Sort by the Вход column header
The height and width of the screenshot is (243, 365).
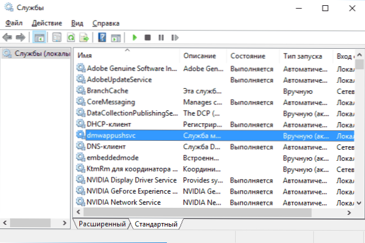point(344,56)
